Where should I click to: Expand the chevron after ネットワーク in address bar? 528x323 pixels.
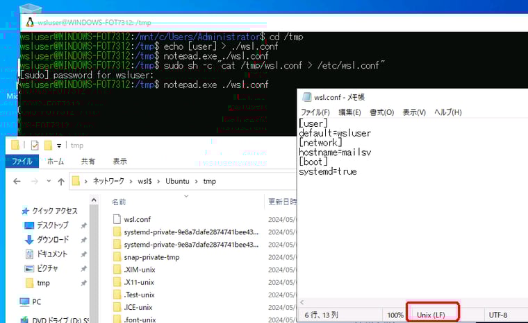tap(131, 182)
